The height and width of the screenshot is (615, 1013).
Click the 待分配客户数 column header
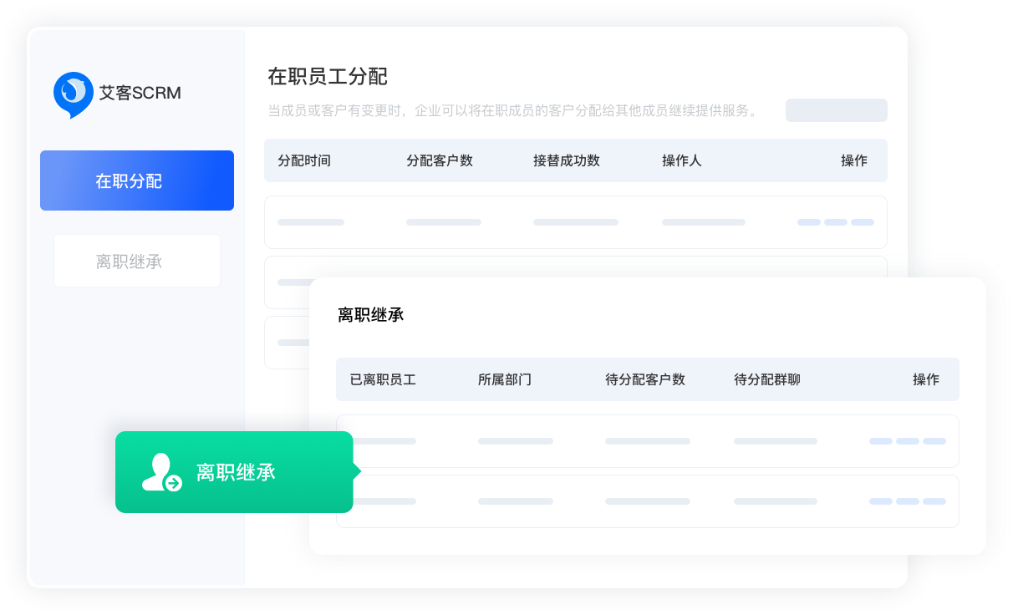click(x=645, y=379)
